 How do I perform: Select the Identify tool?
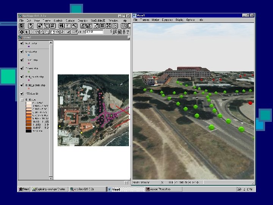pyautogui.click(x=22, y=32)
